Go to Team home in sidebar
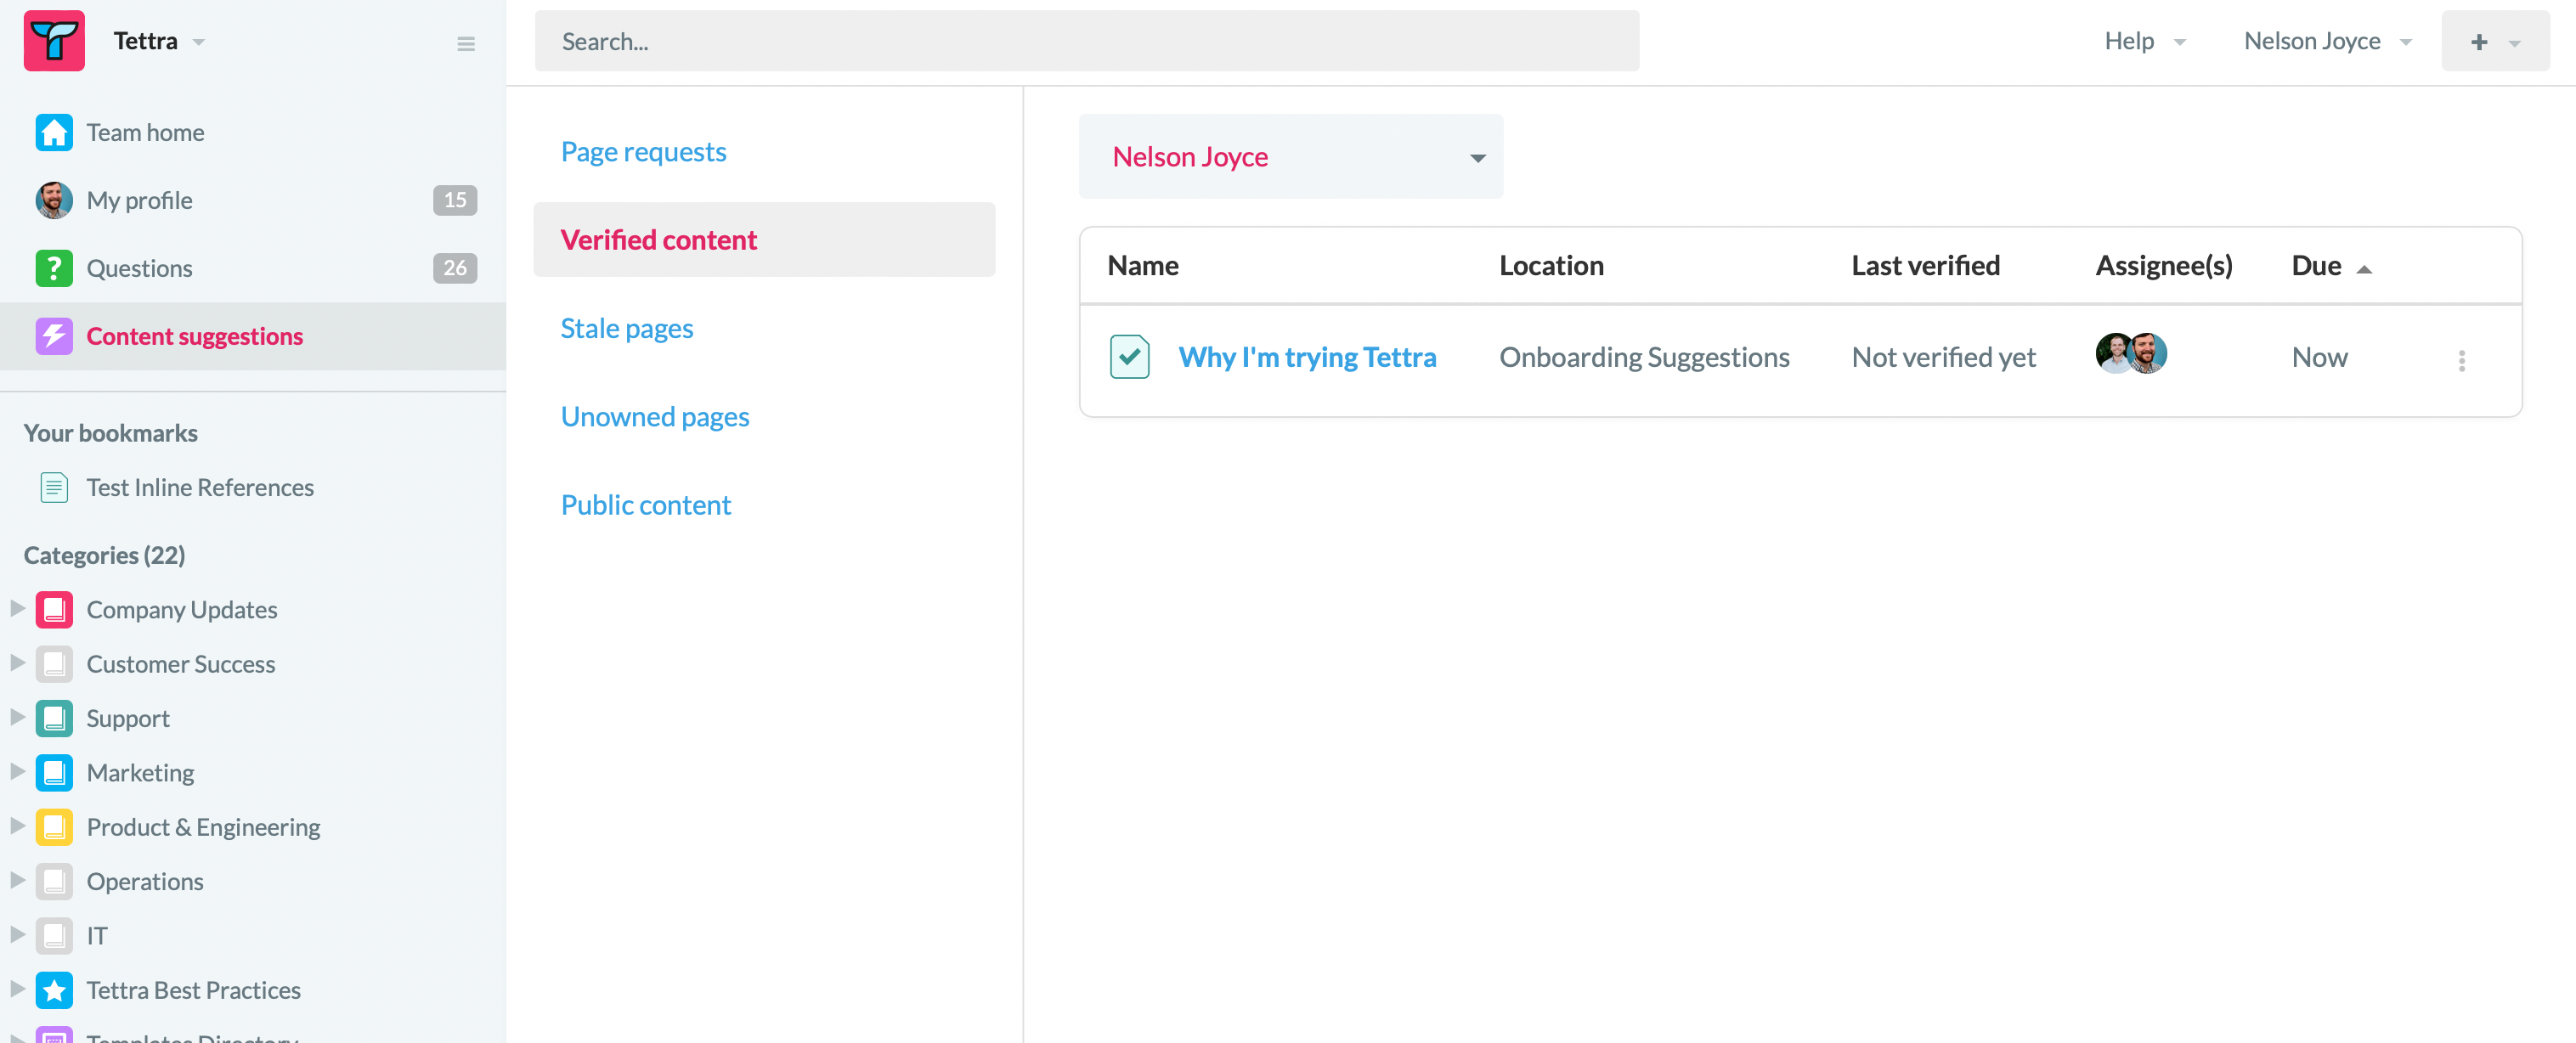The height and width of the screenshot is (1043, 2576). point(145,132)
